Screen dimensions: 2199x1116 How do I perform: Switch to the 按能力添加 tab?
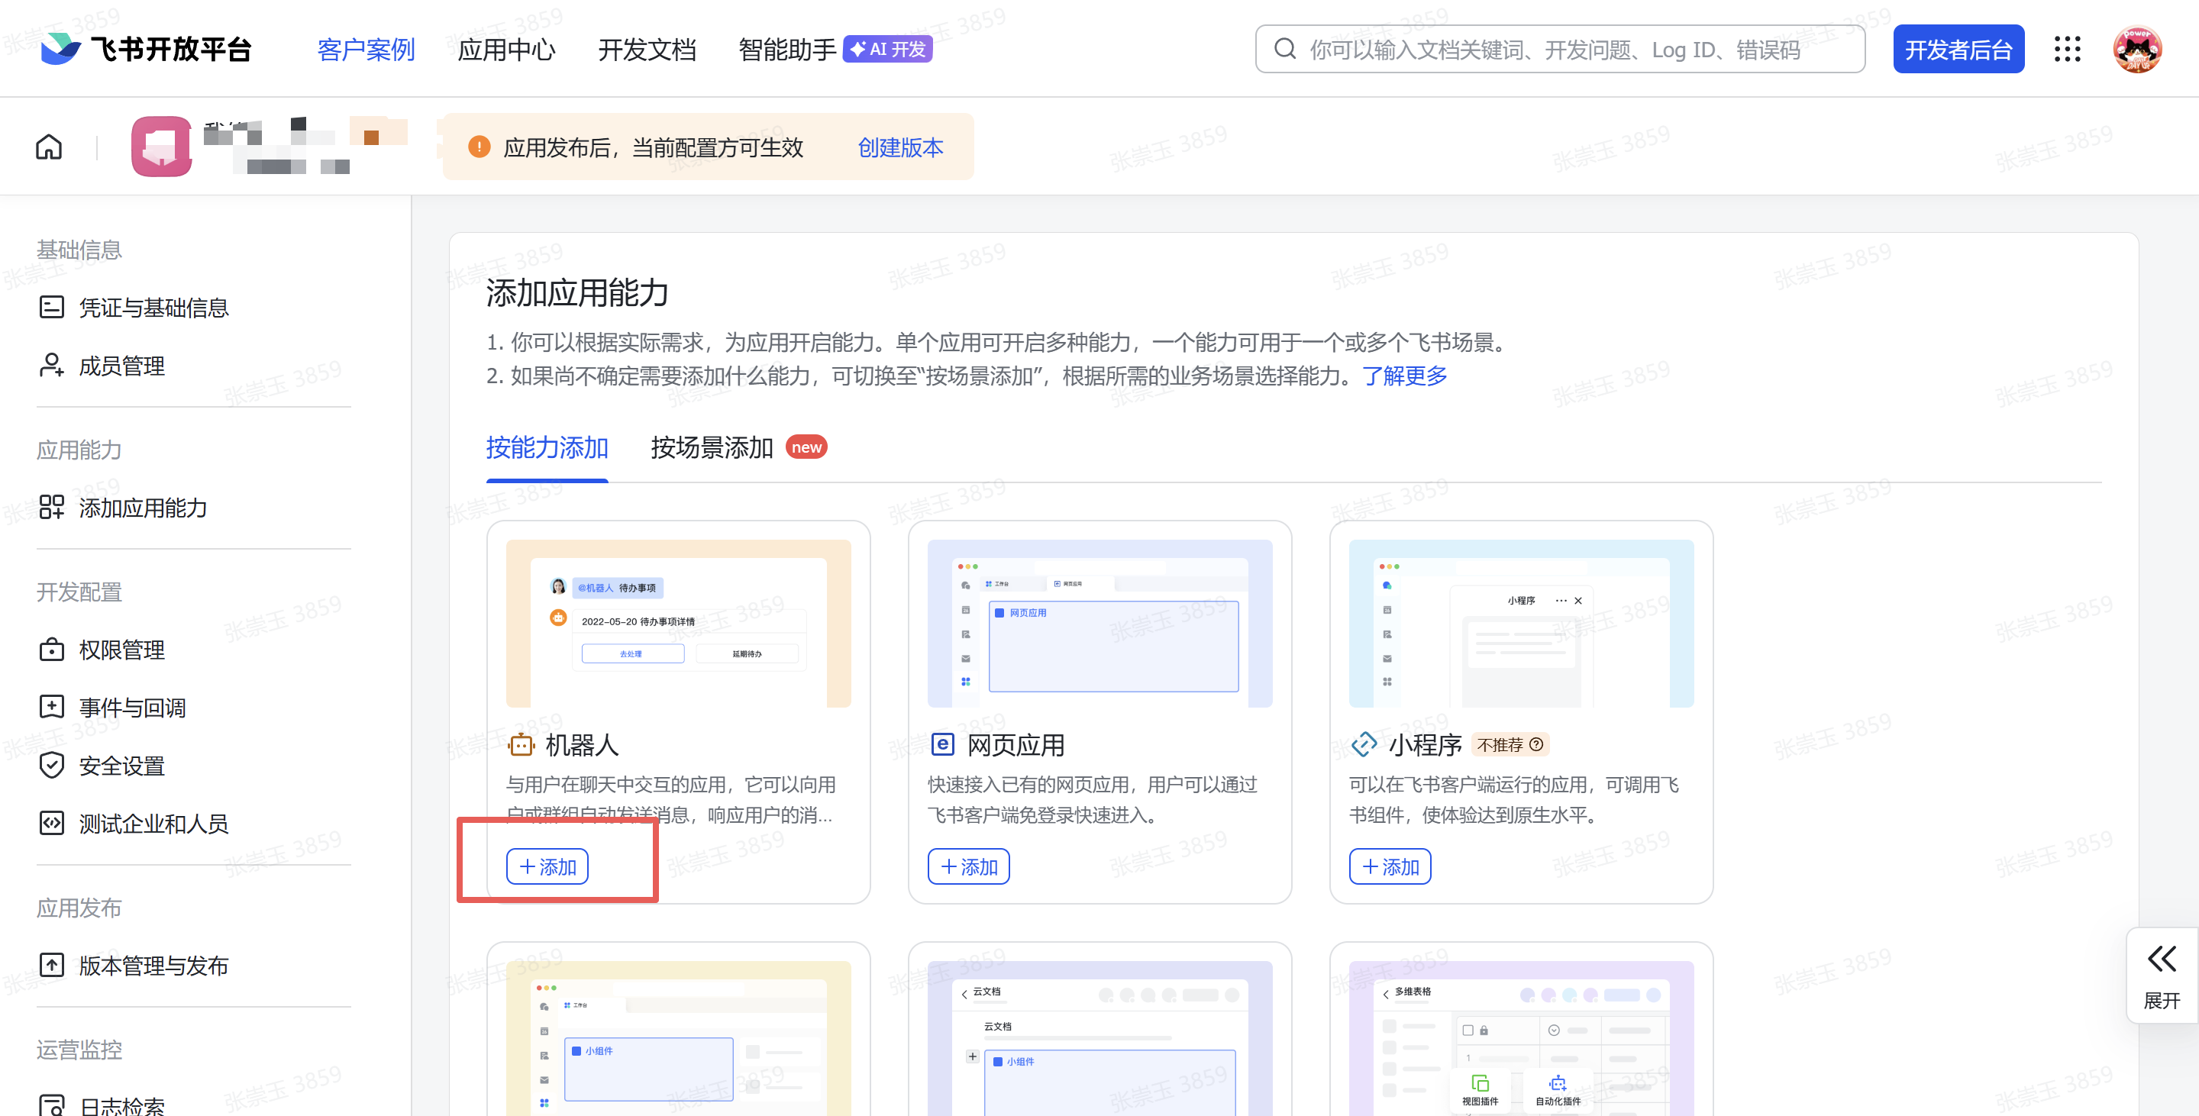click(x=547, y=448)
